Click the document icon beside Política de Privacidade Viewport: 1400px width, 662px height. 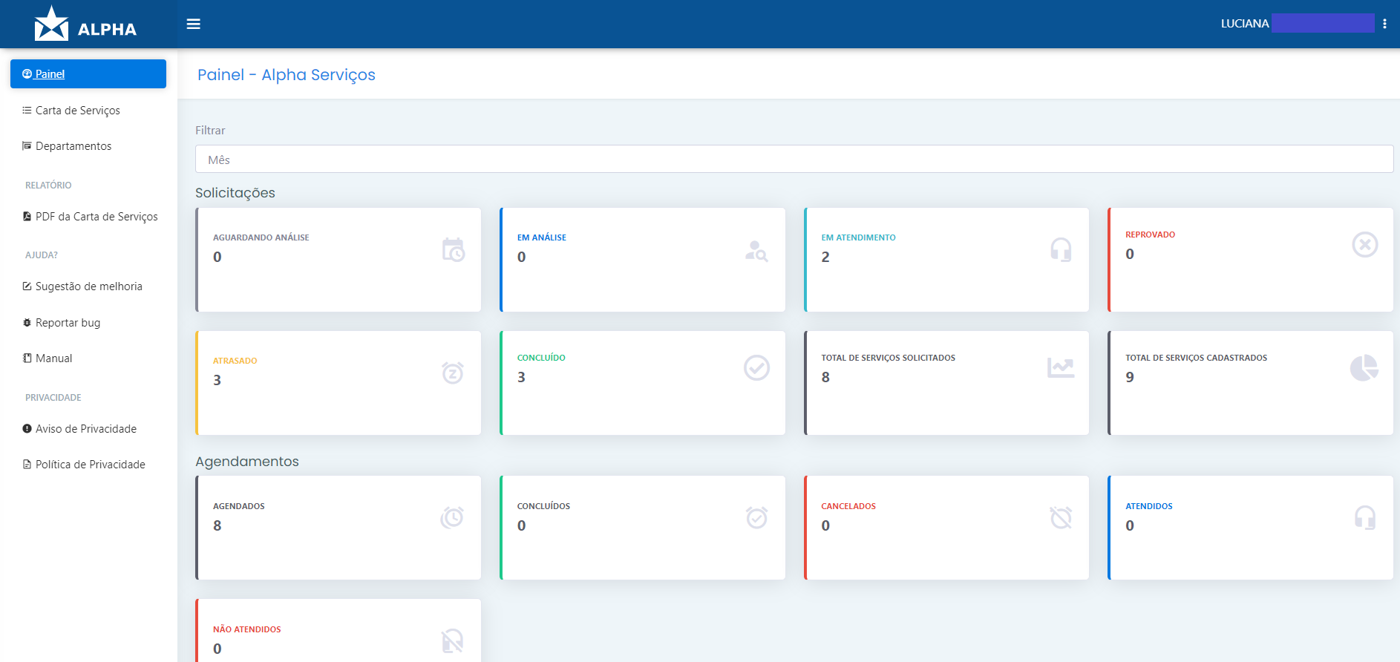pyautogui.click(x=27, y=464)
